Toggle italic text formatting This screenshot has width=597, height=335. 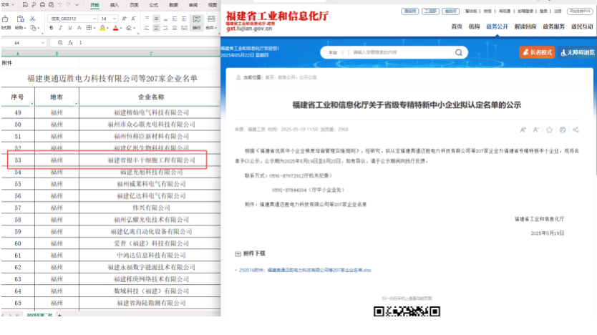61,28
